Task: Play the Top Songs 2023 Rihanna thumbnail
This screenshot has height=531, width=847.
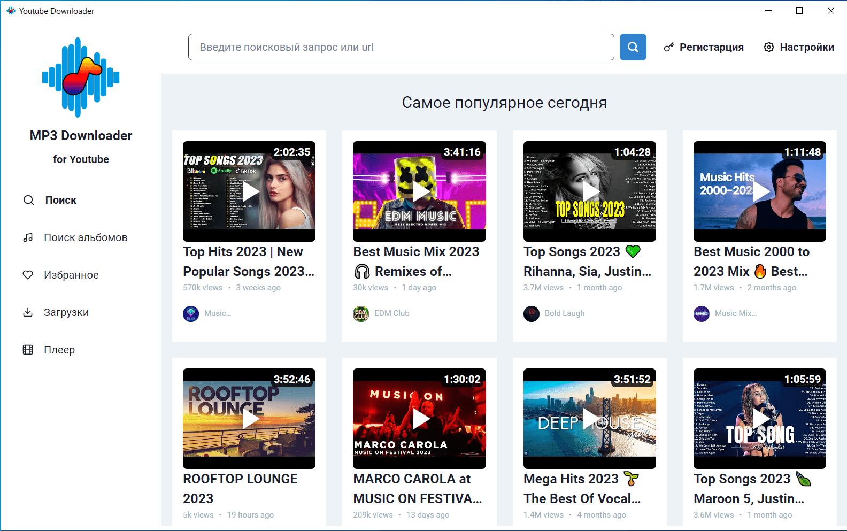Action: tap(589, 191)
